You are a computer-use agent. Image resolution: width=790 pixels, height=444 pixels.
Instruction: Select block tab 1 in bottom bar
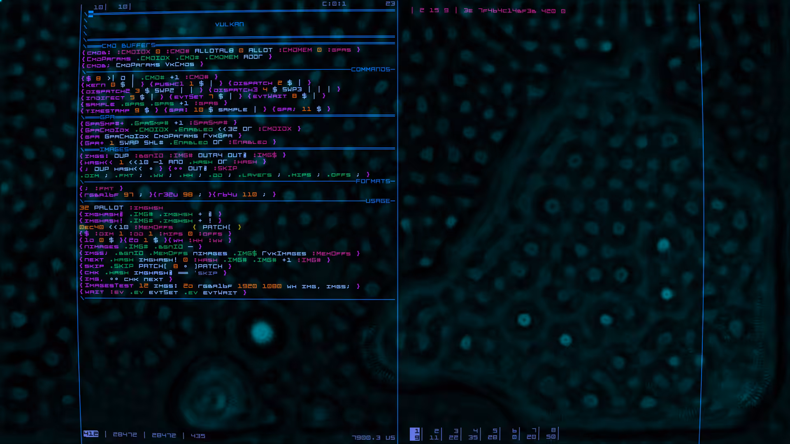tap(415, 434)
